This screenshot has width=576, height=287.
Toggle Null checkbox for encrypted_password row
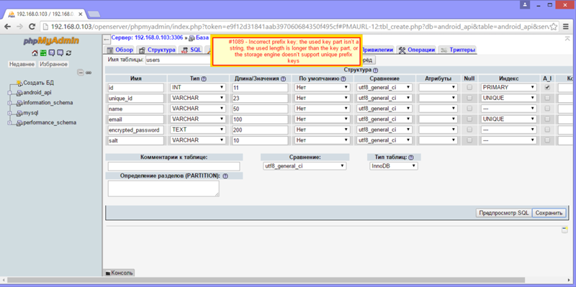point(469,130)
